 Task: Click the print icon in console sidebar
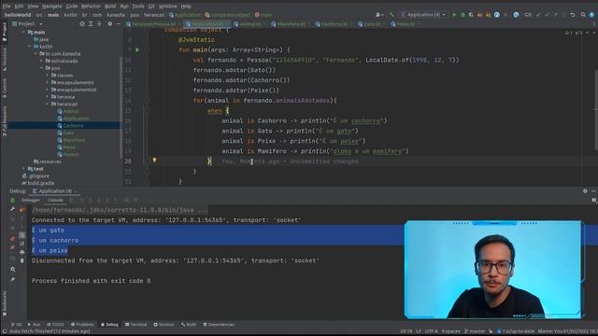(22, 252)
